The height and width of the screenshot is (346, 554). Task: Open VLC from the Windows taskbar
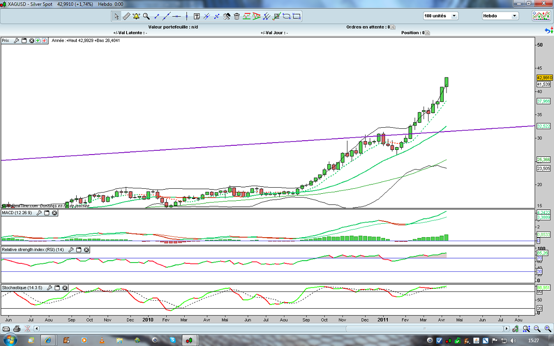102,340
